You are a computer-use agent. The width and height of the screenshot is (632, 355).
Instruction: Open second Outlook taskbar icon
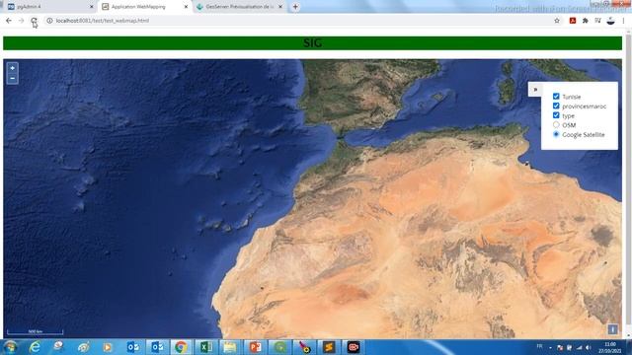[157, 347]
